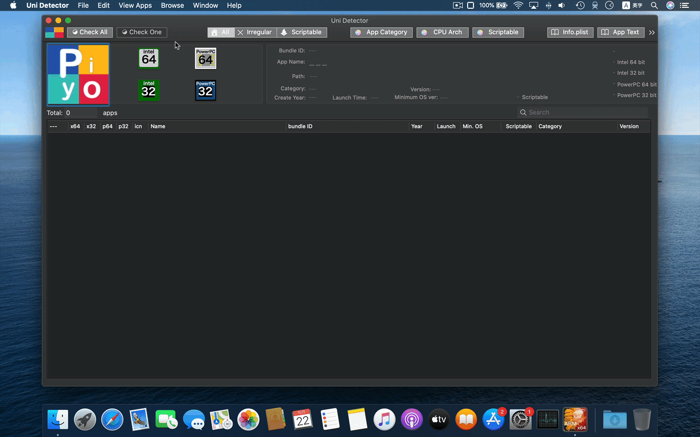Screen dimensions: 700x437
Task: Sort by the x64 column header
Action: point(75,126)
